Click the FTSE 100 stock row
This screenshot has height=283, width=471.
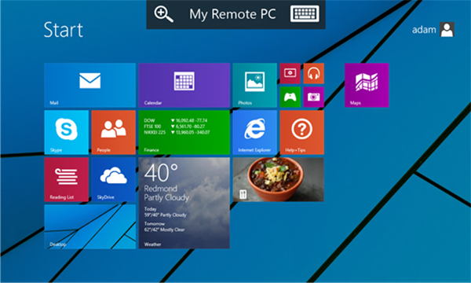174,127
